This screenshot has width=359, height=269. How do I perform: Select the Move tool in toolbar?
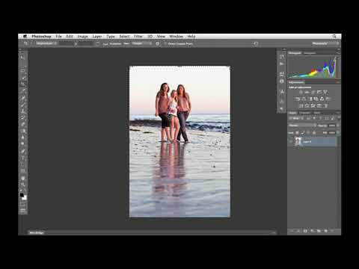[x=22, y=58]
